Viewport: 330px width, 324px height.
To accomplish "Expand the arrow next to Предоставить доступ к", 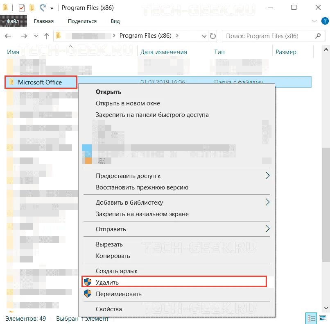I will (267, 176).
